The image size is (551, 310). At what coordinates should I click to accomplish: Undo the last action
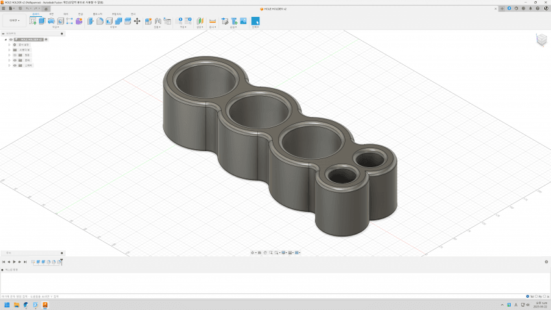coord(27,8)
